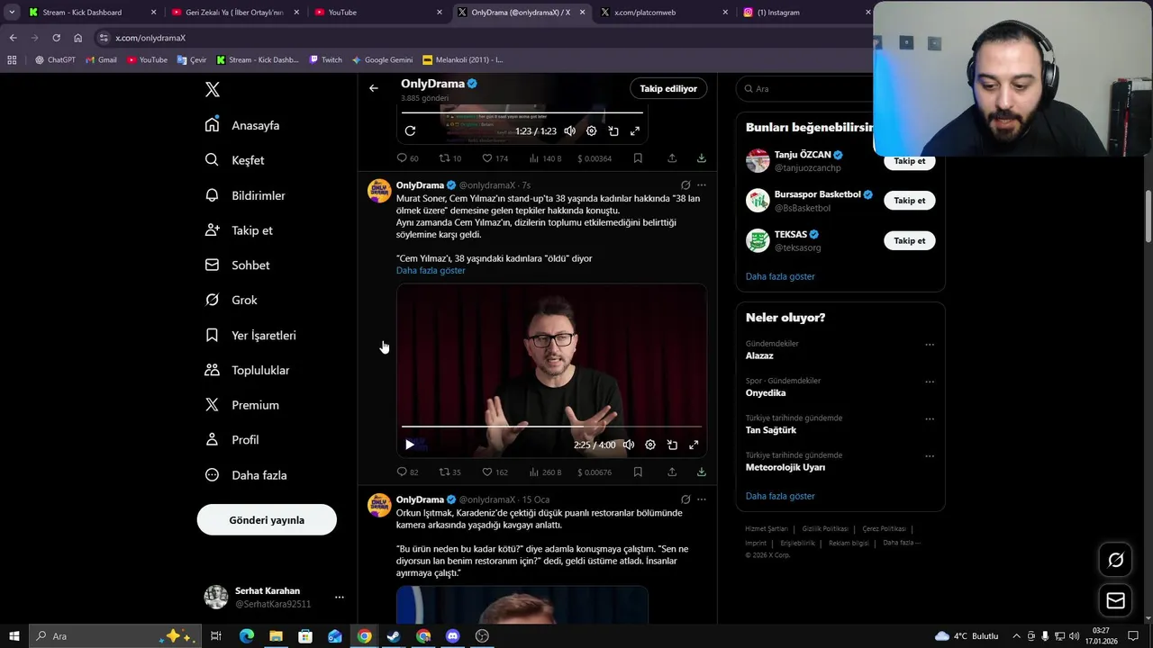This screenshot has width=1153, height=648.
Task: Follow Bursaspor Basketbol with Takip et
Action: tap(909, 201)
